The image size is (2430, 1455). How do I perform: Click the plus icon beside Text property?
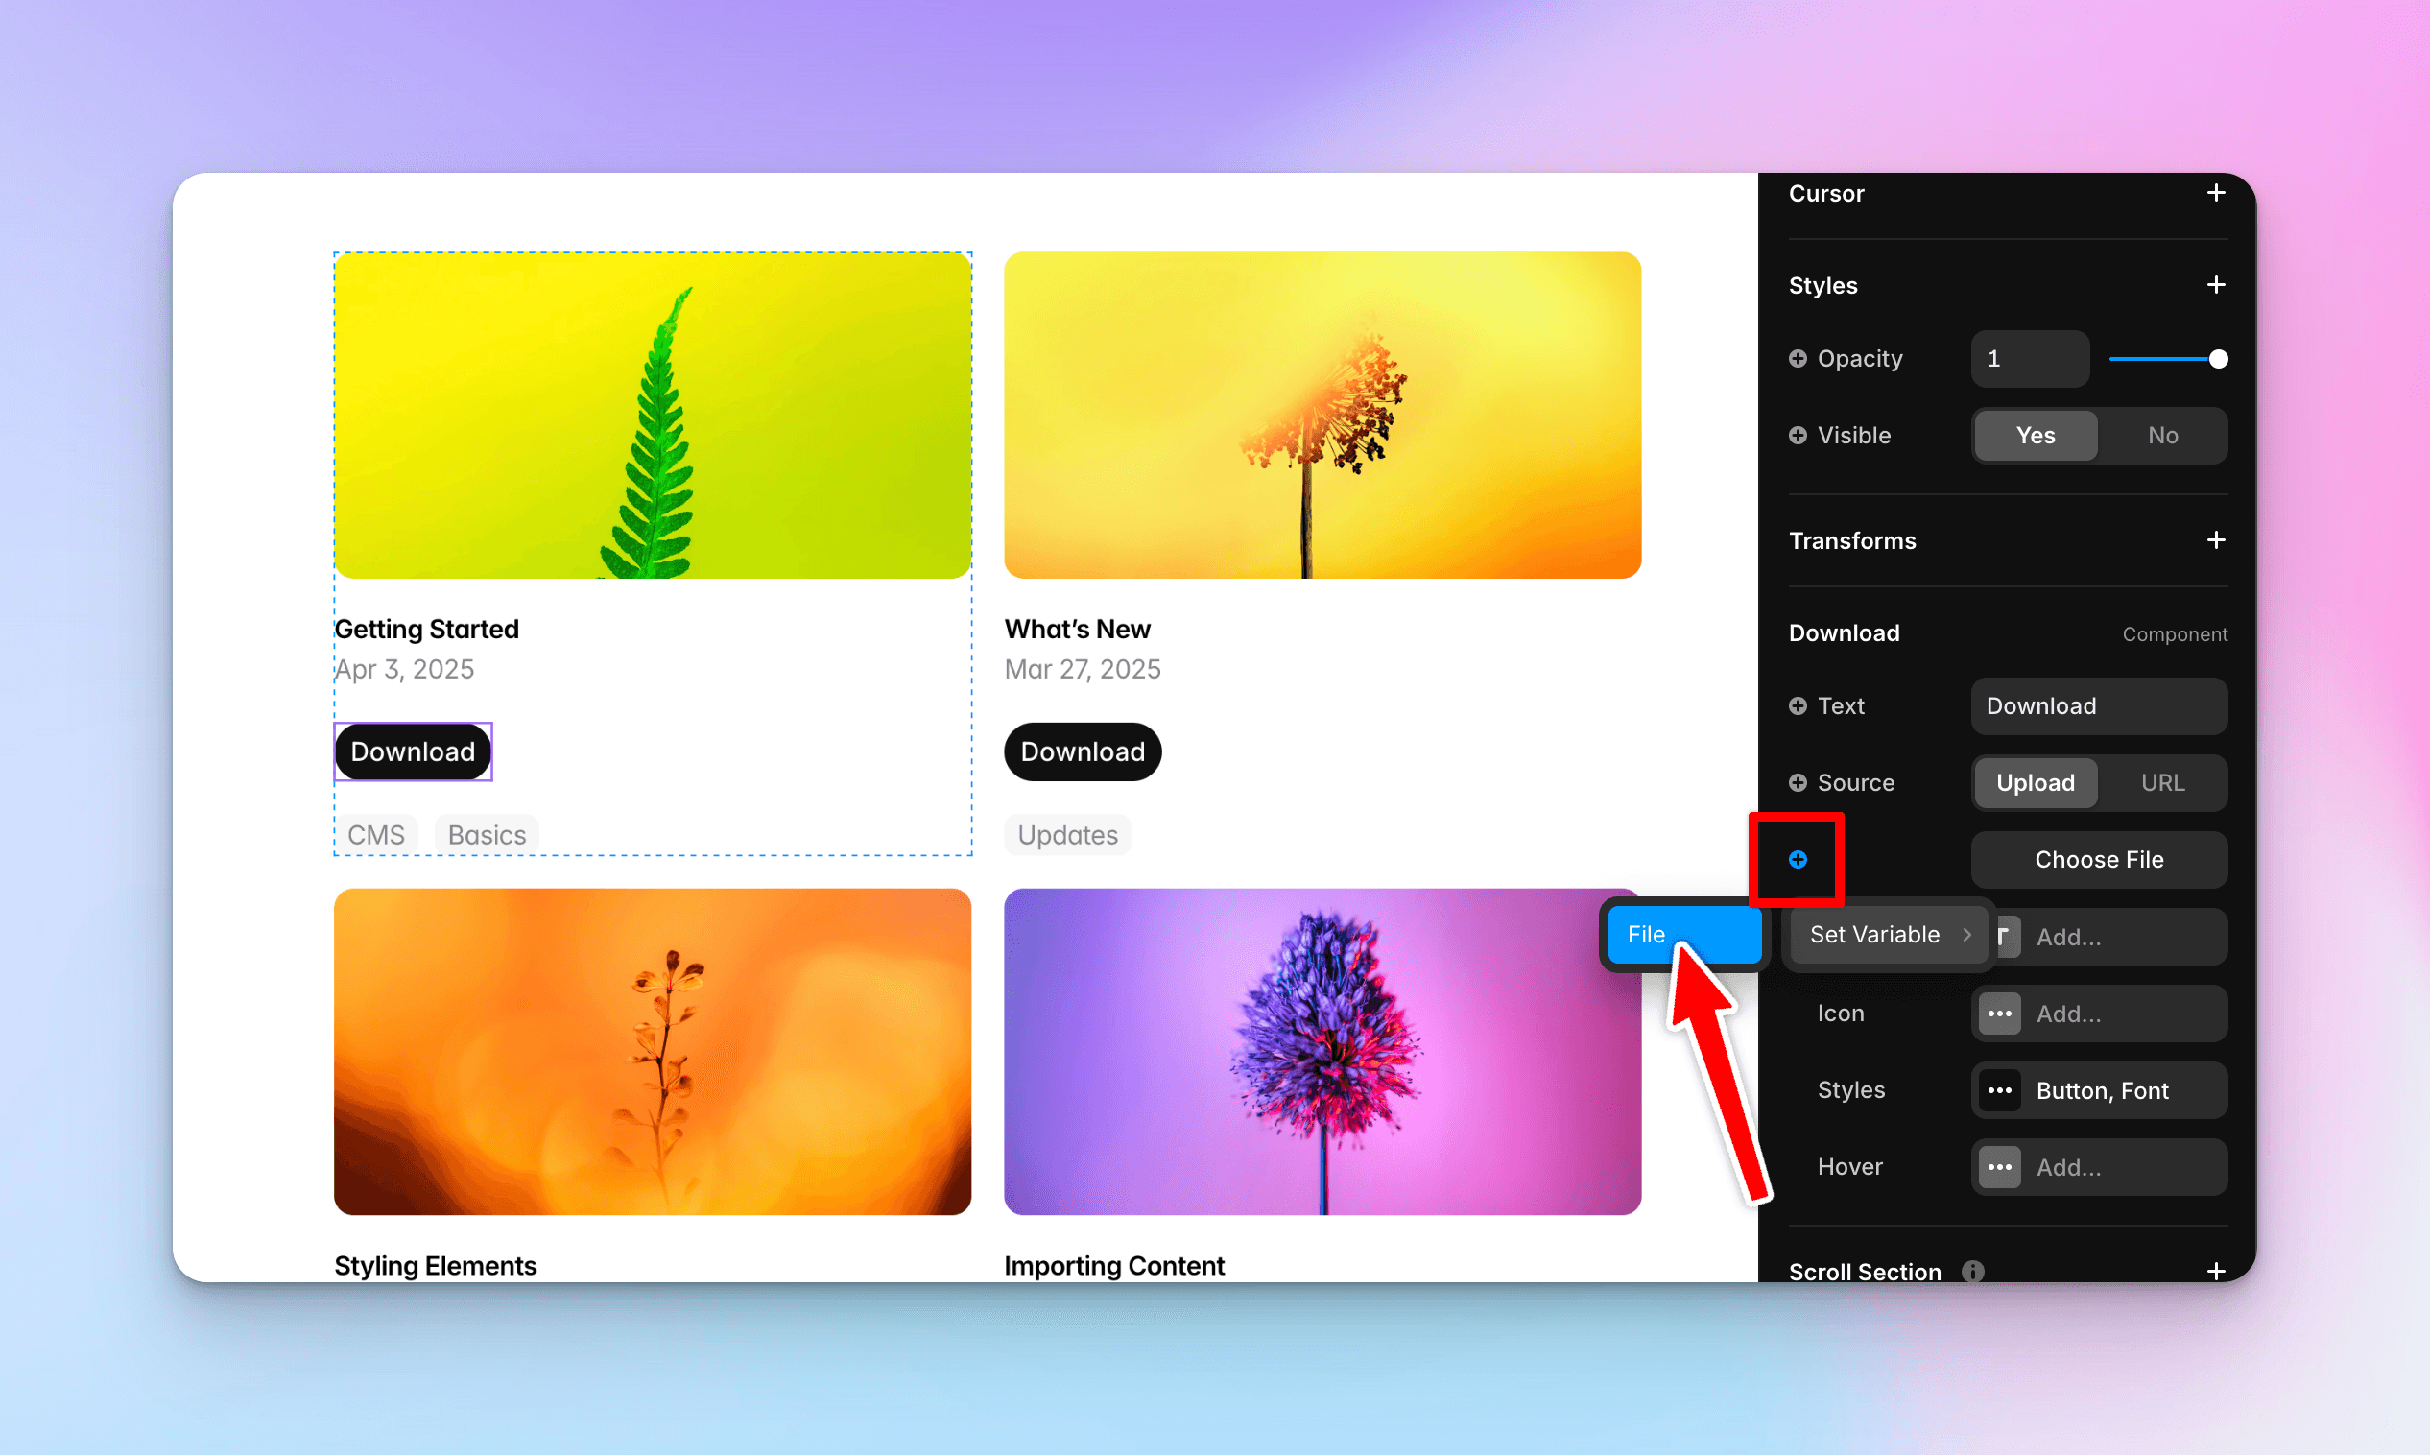(1797, 706)
